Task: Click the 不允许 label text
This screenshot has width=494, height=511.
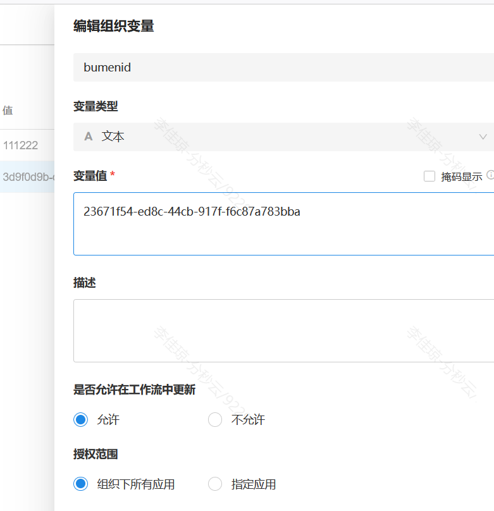Action: pyautogui.click(x=248, y=420)
